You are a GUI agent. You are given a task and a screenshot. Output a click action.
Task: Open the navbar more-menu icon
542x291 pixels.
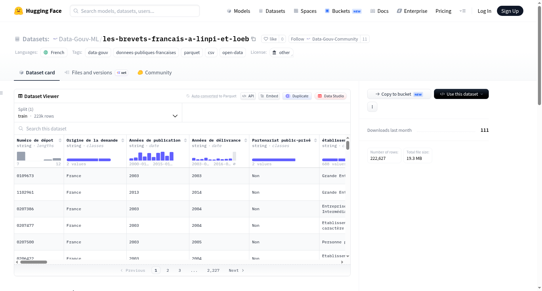pyautogui.click(x=462, y=11)
